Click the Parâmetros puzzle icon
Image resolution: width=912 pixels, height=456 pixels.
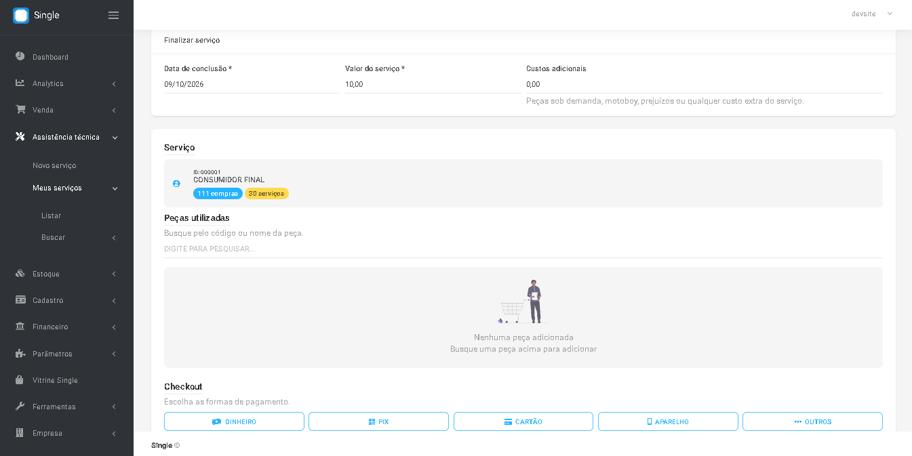pos(20,354)
